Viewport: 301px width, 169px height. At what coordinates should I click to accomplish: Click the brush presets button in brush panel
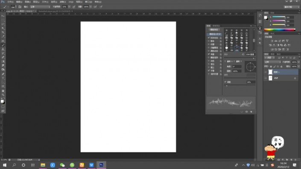214,30
